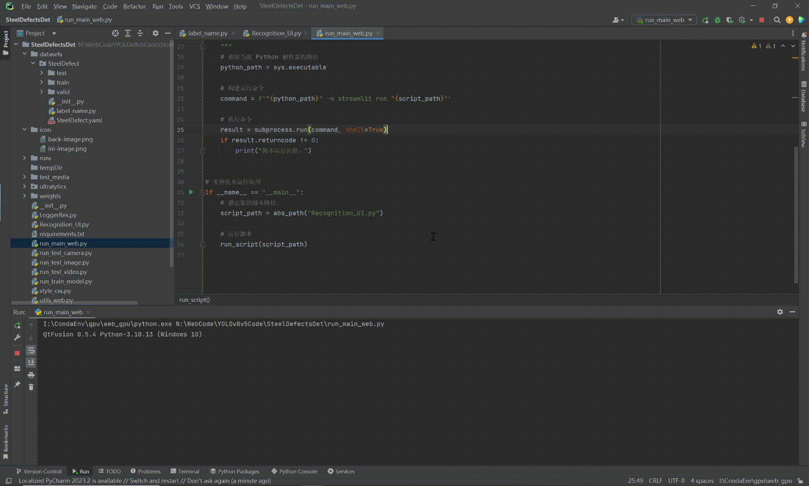The width and height of the screenshot is (809, 486).
Task: Clear all Run console output with trash icon
Action: [31, 387]
